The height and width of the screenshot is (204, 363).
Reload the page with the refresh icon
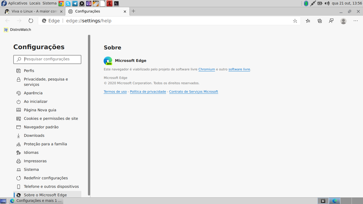point(31,21)
